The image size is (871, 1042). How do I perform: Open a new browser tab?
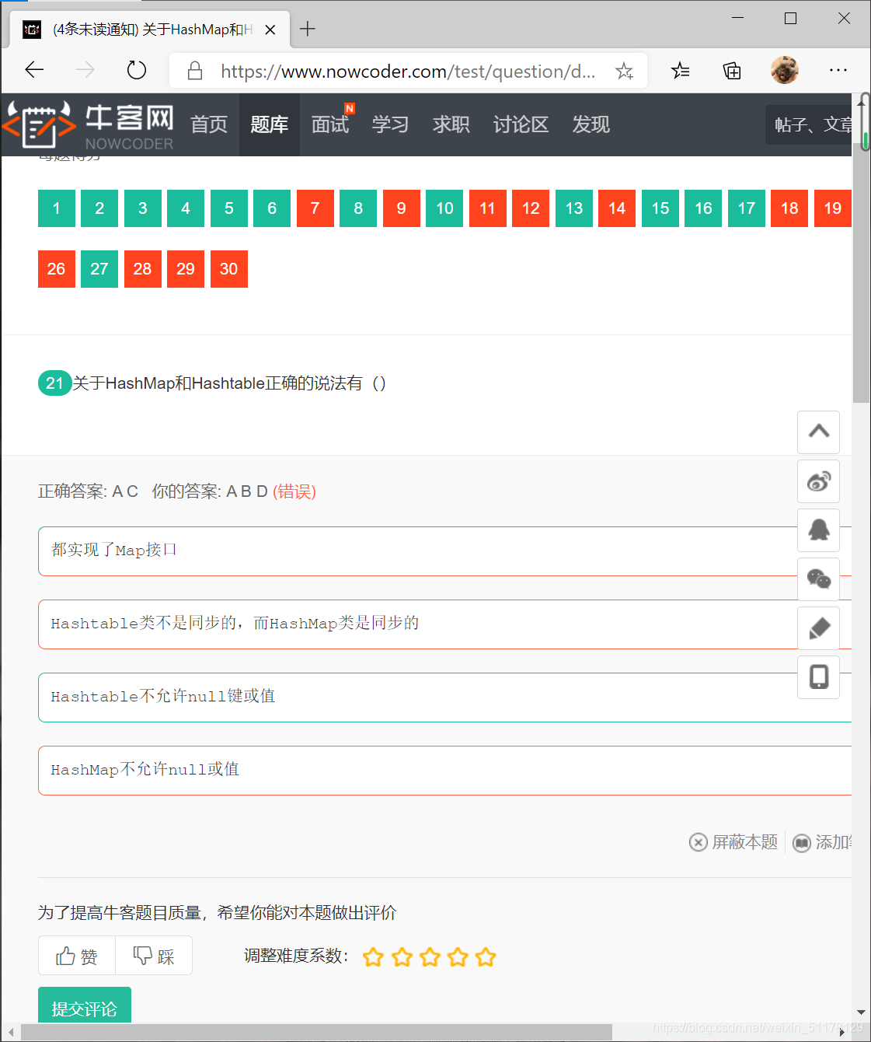pos(308,30)
